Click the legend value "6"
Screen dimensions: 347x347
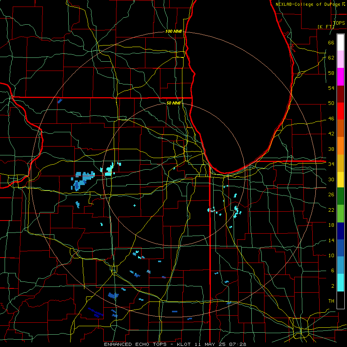332,271
